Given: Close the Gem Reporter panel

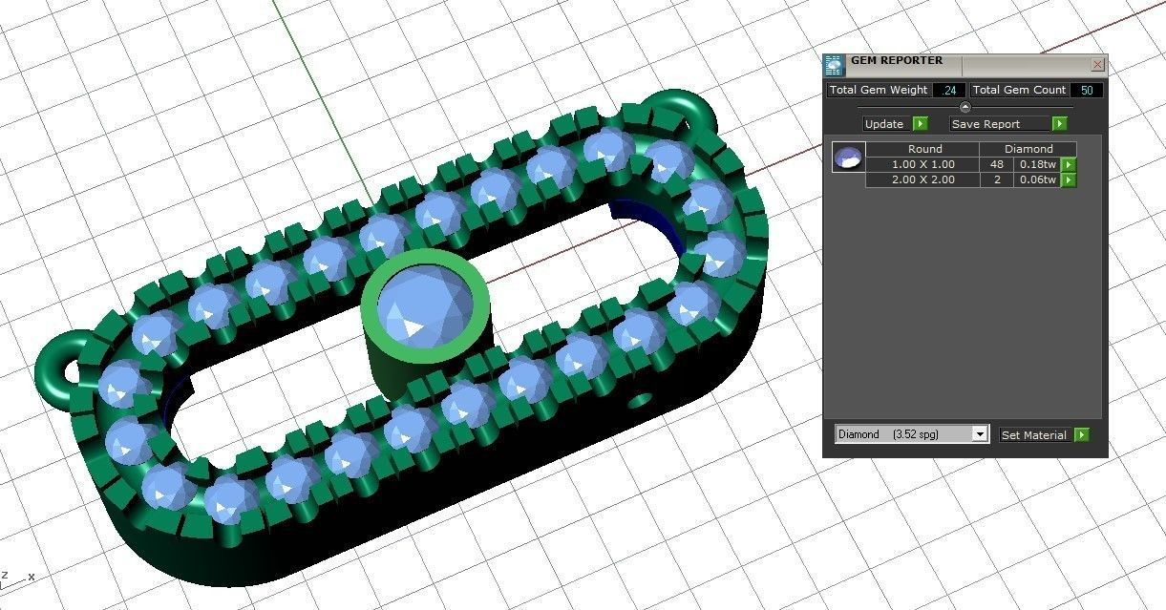Looking at the screenshot, I should [x=1097, y=65].
